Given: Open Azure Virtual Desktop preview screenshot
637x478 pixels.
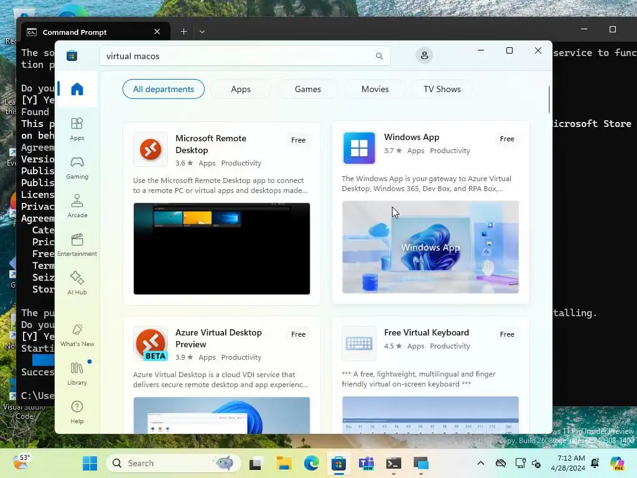Looking at the screenshot, I should click(221, 415).
